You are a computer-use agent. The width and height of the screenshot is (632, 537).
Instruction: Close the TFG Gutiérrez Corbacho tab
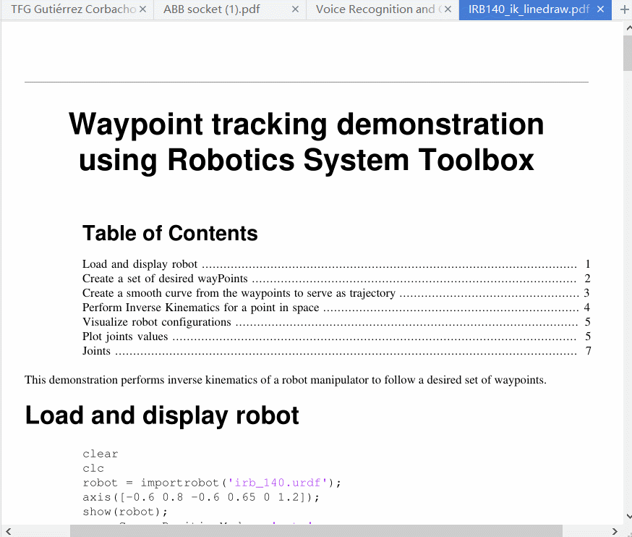(142, 9)
